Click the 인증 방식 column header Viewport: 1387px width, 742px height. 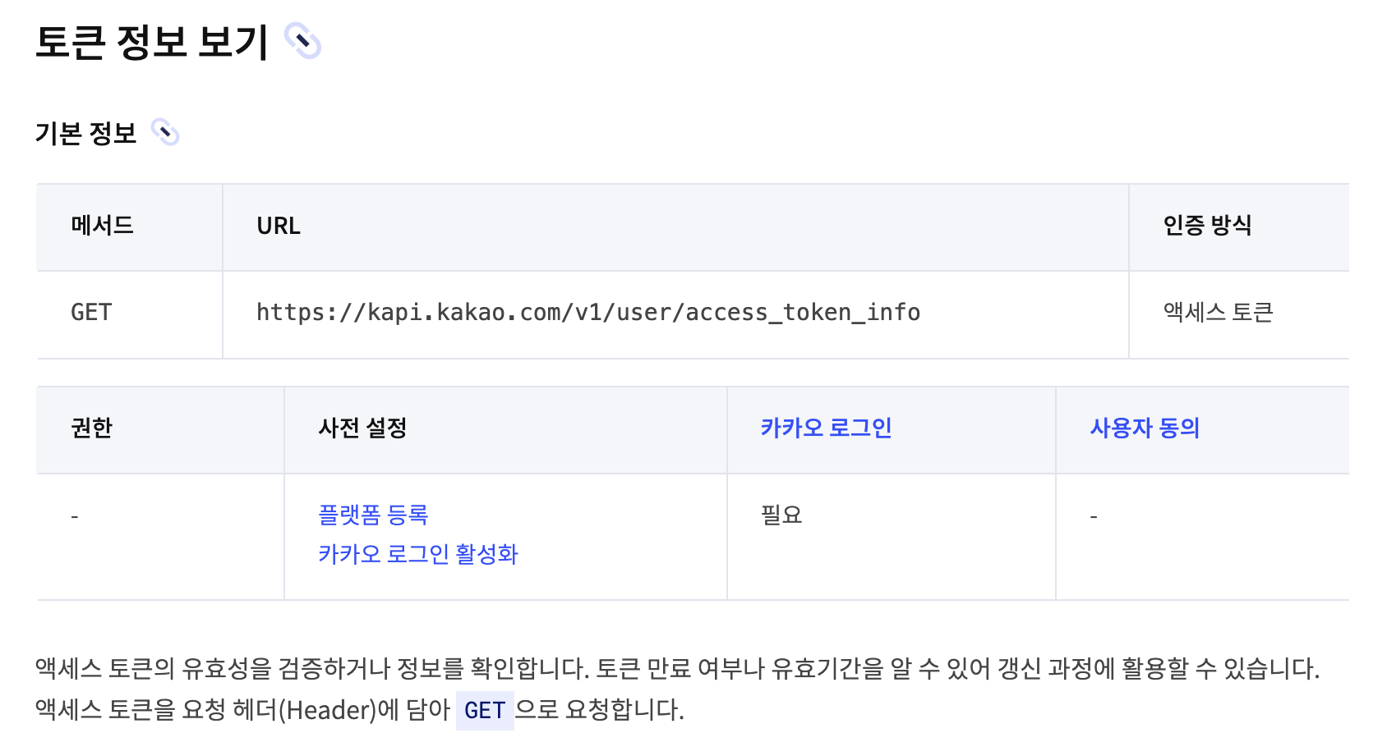[x=1239, y=227]
